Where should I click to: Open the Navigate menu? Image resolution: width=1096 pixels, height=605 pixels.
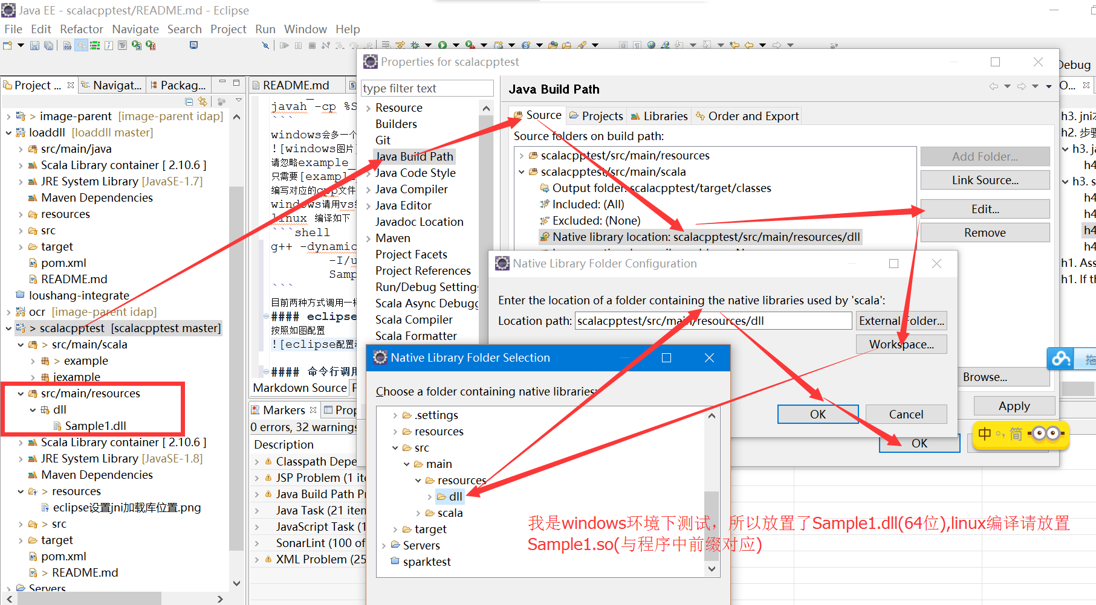[135, 29]
